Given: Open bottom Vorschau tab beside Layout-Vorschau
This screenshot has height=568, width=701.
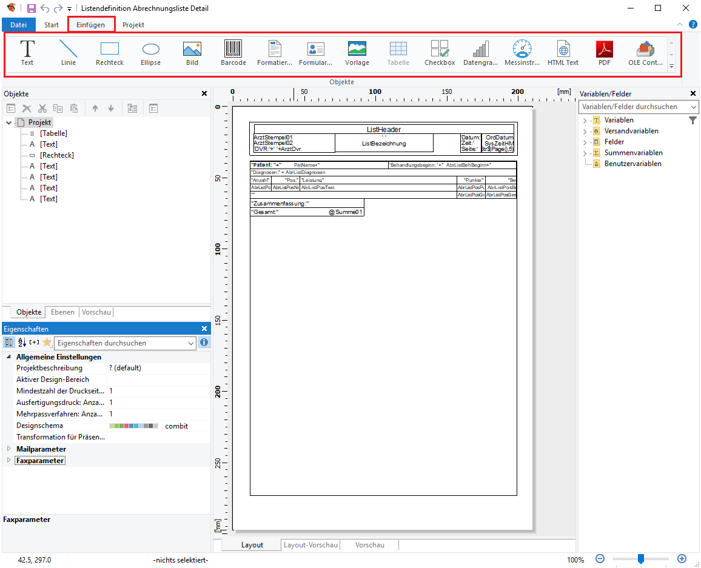Looking at the screenshot, I should tap(370, 545).
